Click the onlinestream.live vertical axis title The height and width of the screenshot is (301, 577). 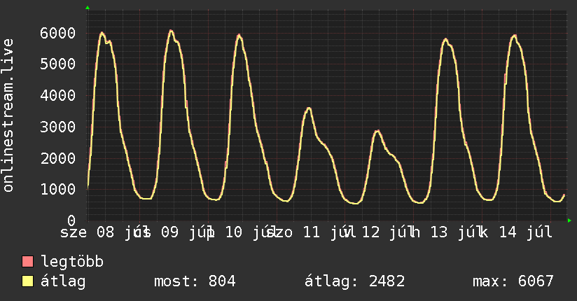(8, 115)
